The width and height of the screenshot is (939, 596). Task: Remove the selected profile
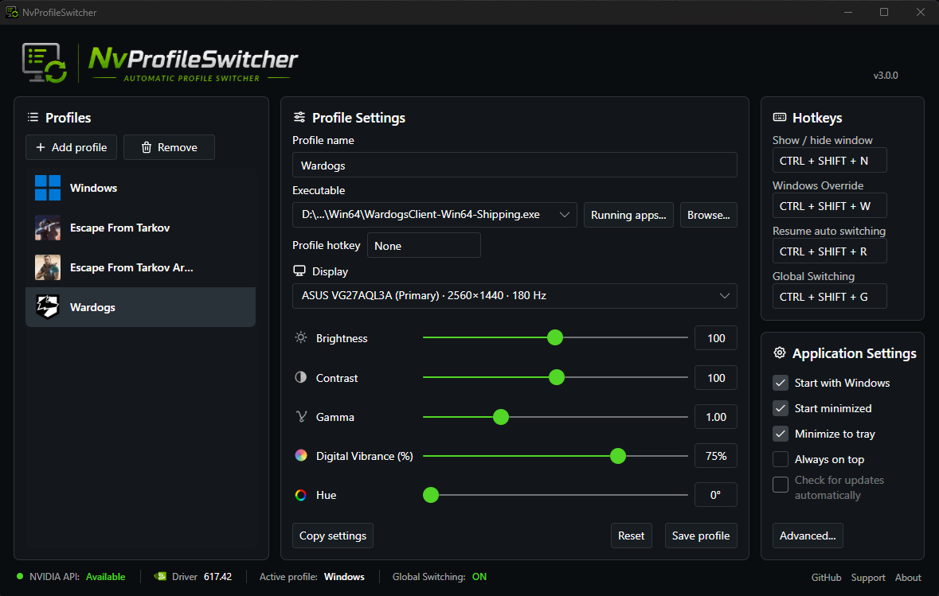(x=169, y=147)
